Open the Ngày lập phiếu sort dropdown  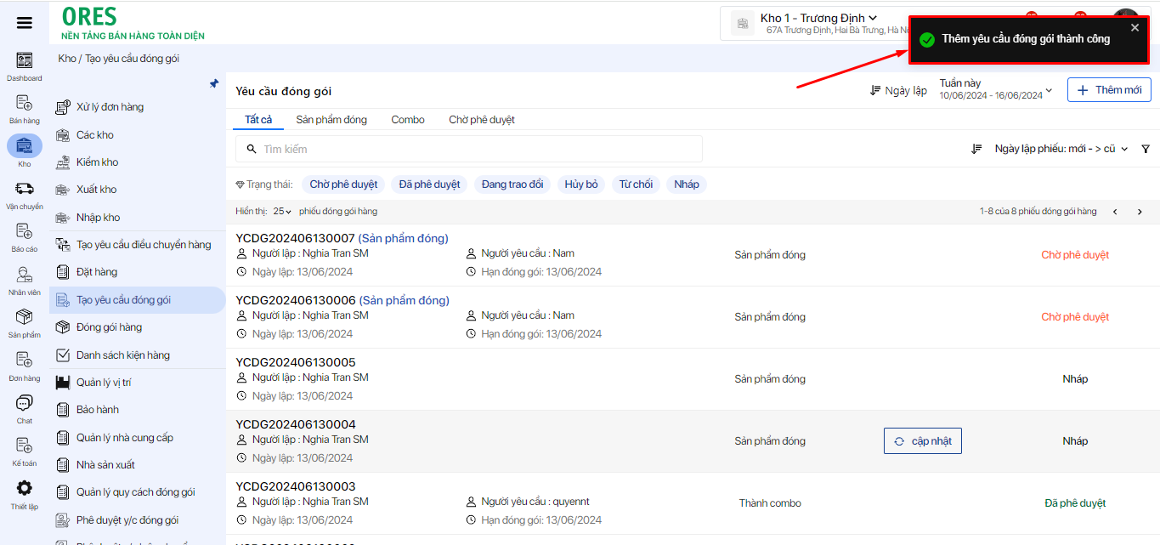(x=1061, y=149)
